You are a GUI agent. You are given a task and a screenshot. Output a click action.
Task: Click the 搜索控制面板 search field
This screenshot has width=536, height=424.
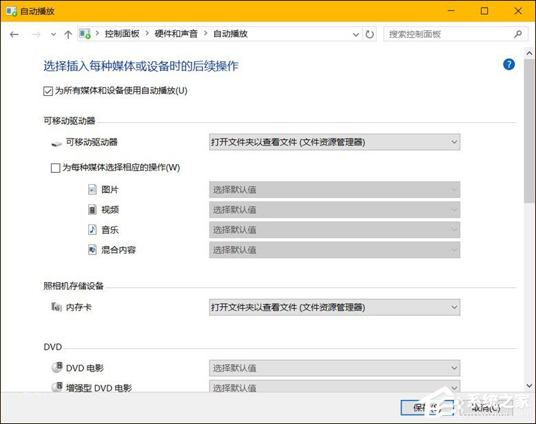448,34
